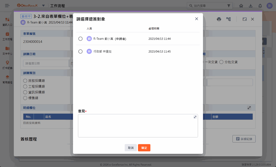Open the search filter dropdown arrow
Image resolution: width=276 pixels, height=167 pixels.
(x=229, y=6)
